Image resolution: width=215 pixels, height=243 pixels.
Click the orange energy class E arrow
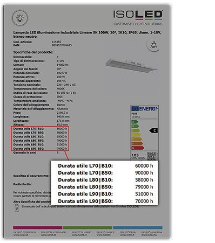(137, 139)
